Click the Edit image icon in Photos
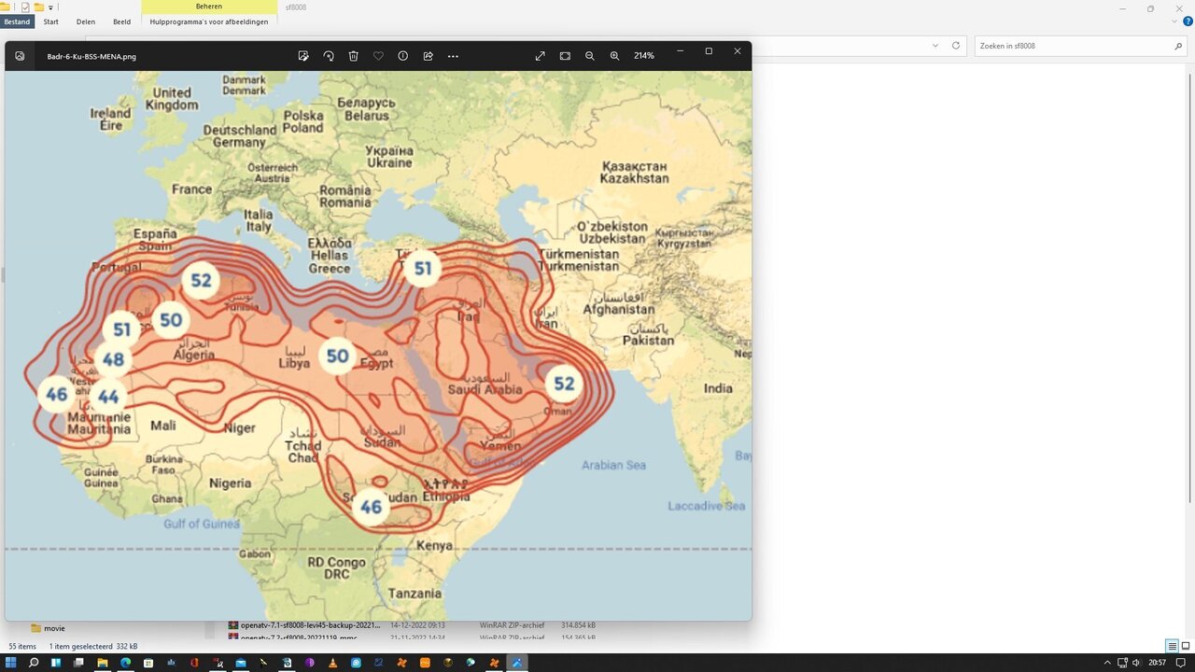1195x672 pixels. [303, 56]
